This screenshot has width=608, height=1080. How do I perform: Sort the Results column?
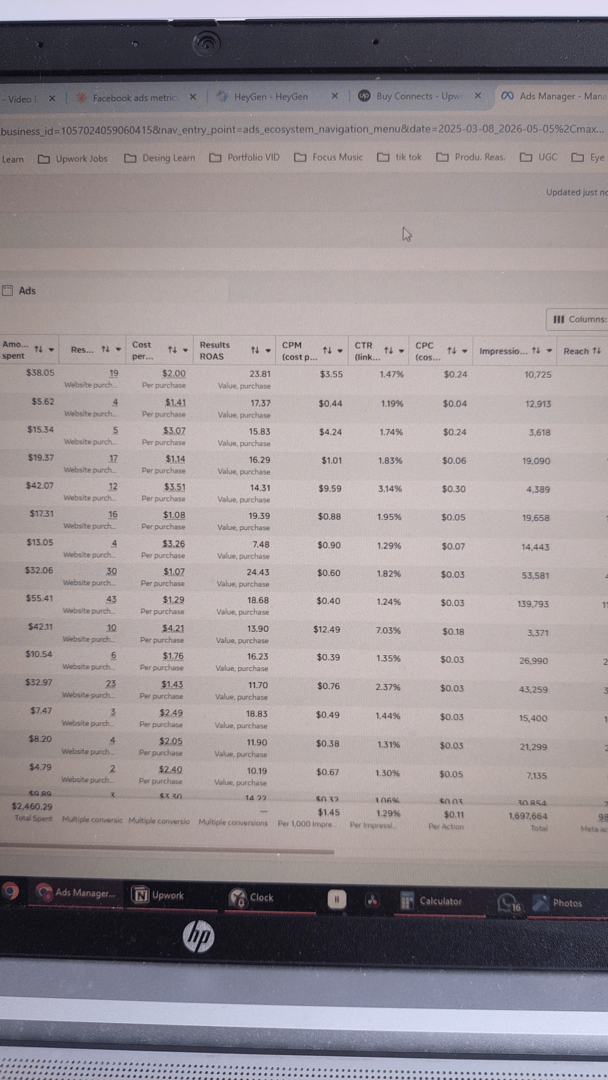106,349
